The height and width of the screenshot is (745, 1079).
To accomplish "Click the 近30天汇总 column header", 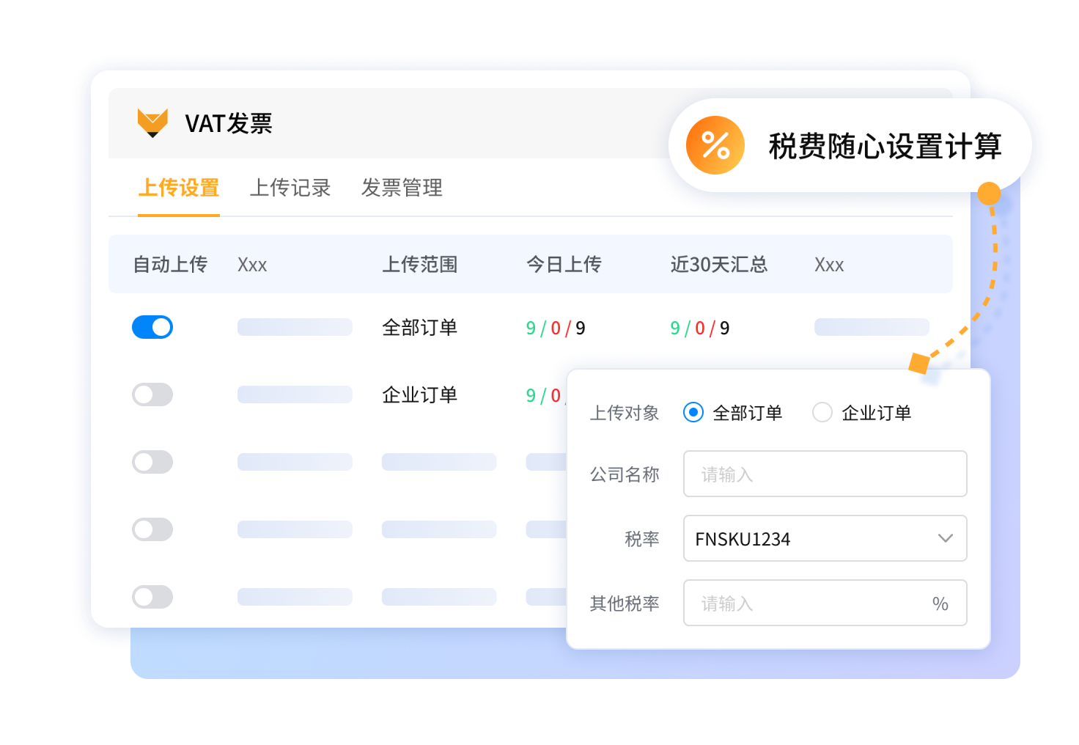I will coord(718,264).
